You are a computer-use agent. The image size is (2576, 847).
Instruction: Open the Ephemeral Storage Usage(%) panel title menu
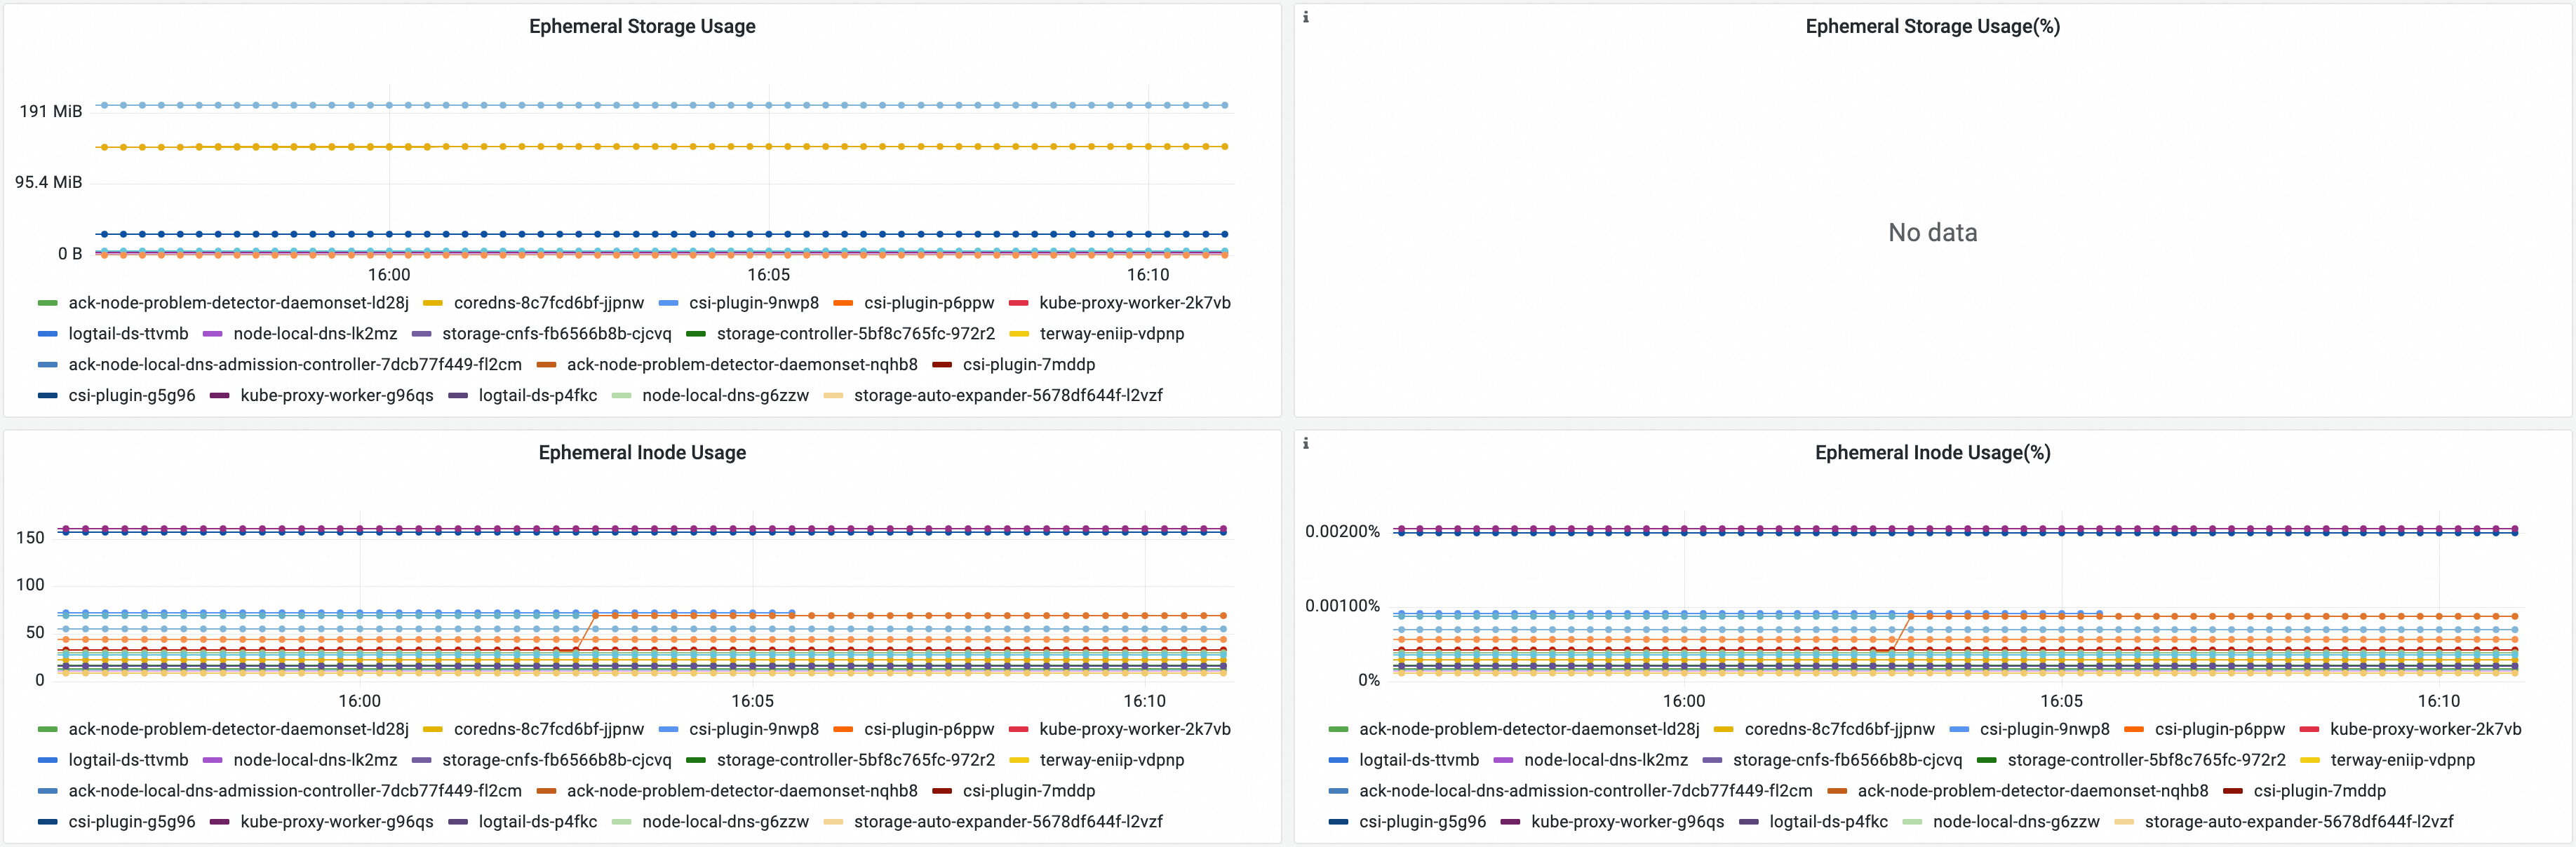point(1932,27)
